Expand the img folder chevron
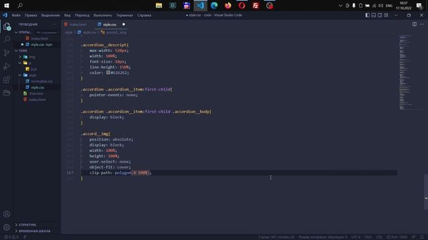Screen dimensions: 428x240 [x=20, y=57]
